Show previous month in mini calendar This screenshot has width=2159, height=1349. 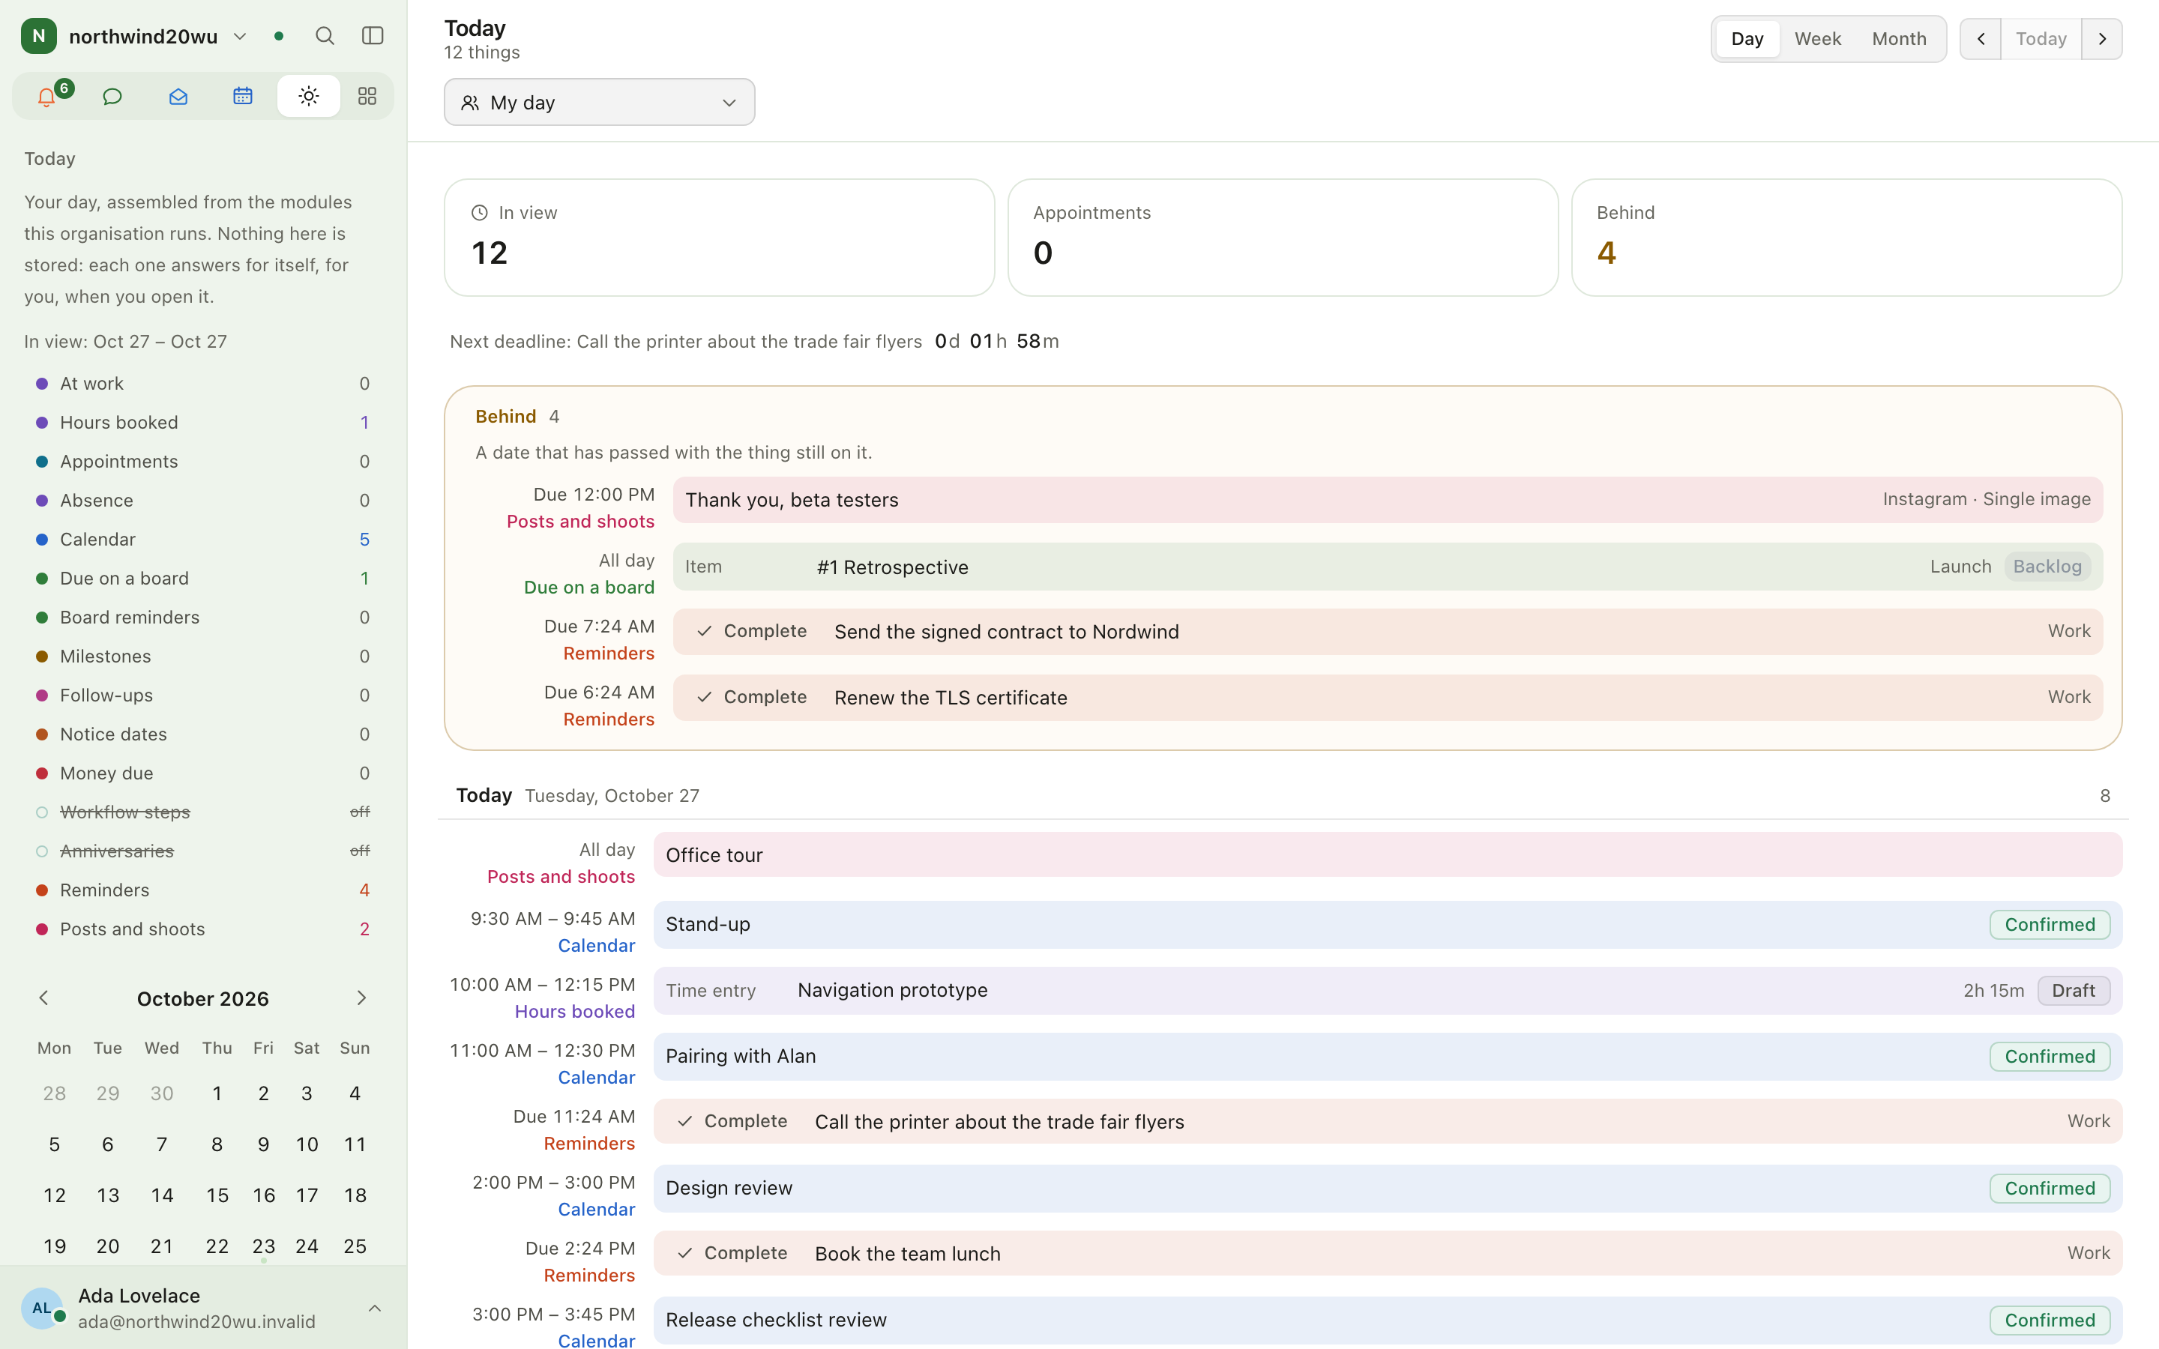pyautogui.click(x=43, y=998)
